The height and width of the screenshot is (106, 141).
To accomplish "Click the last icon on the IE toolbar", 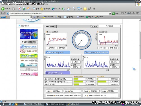I will tap(94, 9).
